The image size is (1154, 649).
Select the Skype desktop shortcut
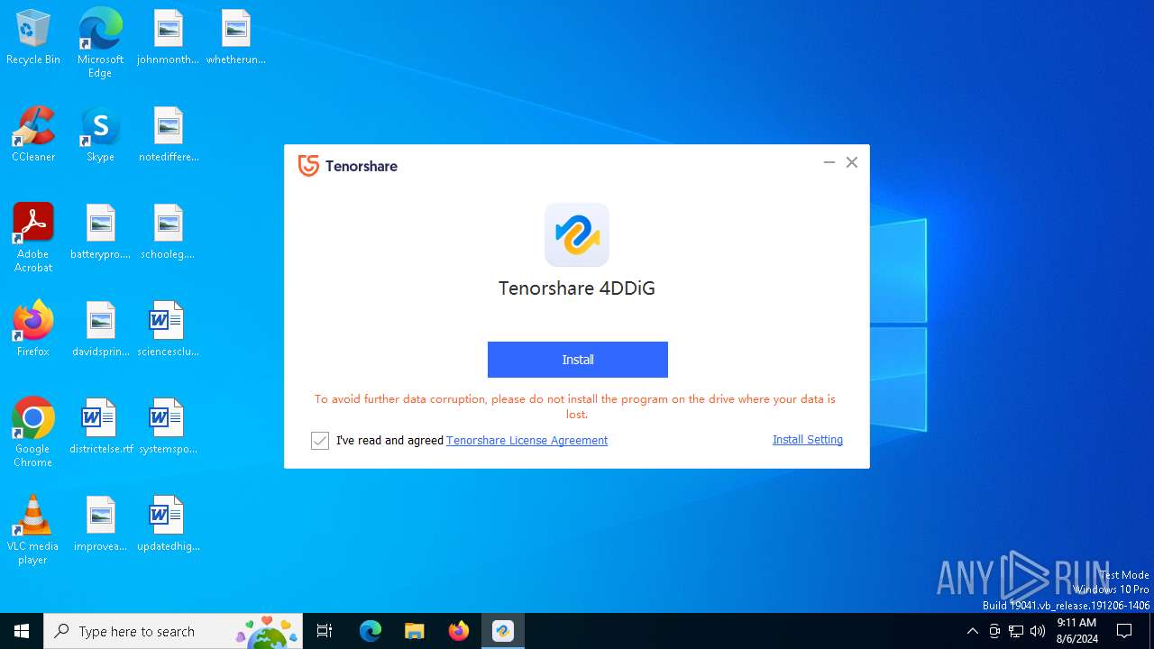100,135
